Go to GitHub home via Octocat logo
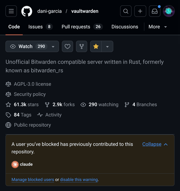Screen dimensions: 180x191 tap(27, 11)
